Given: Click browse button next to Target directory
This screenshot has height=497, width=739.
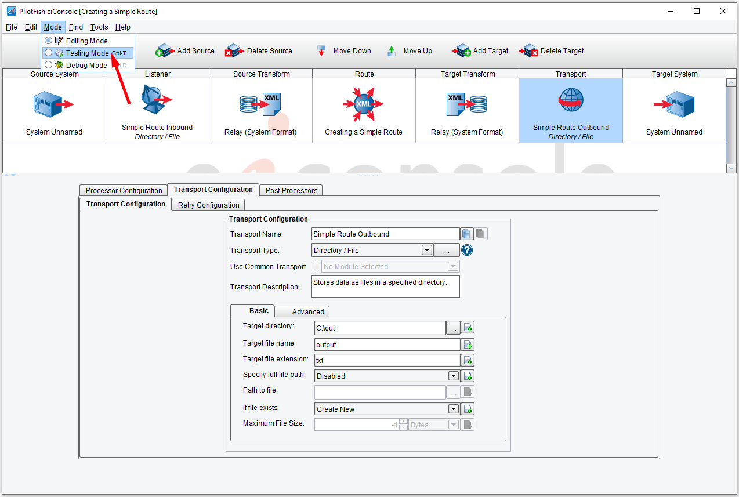Looking at the screenshot, I should click(454, 328).
